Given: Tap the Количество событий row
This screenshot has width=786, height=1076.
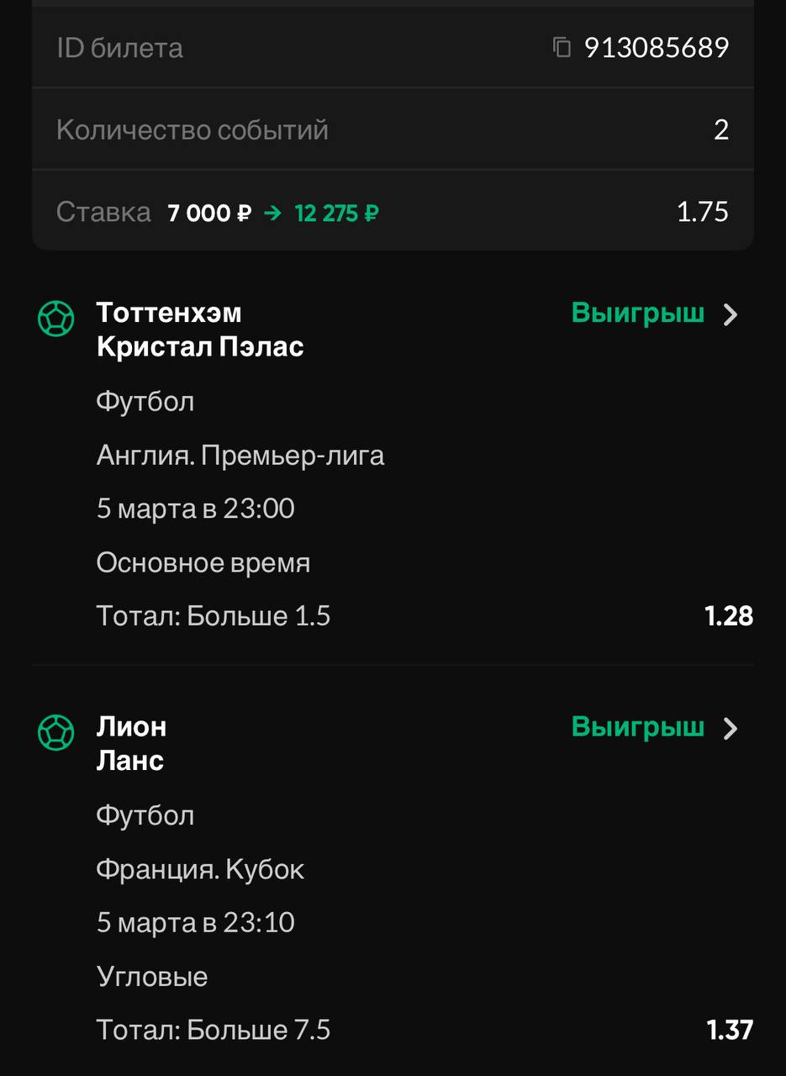Looking at the screenshot, I should point(393,129).
